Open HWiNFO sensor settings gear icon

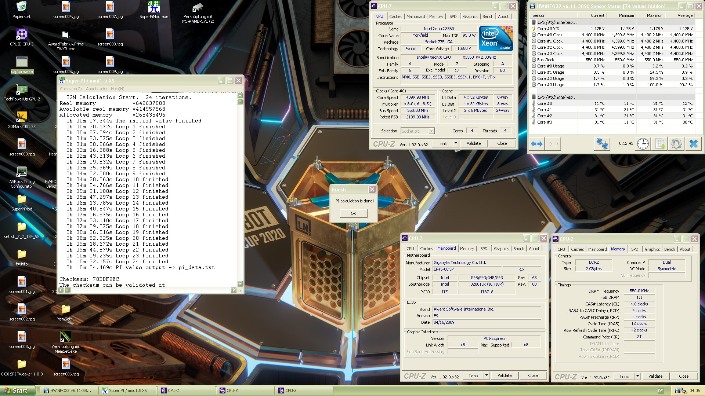coord(676,144)
